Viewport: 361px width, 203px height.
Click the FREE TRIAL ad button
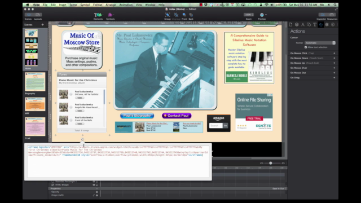(254, 118)
